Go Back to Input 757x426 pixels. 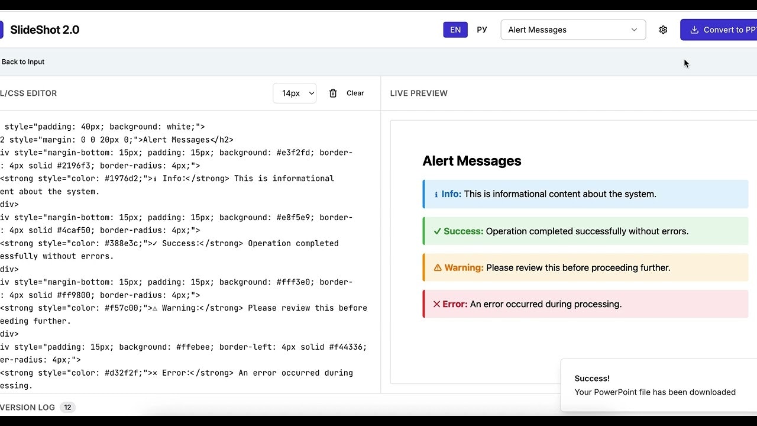(x=22, y=62)
